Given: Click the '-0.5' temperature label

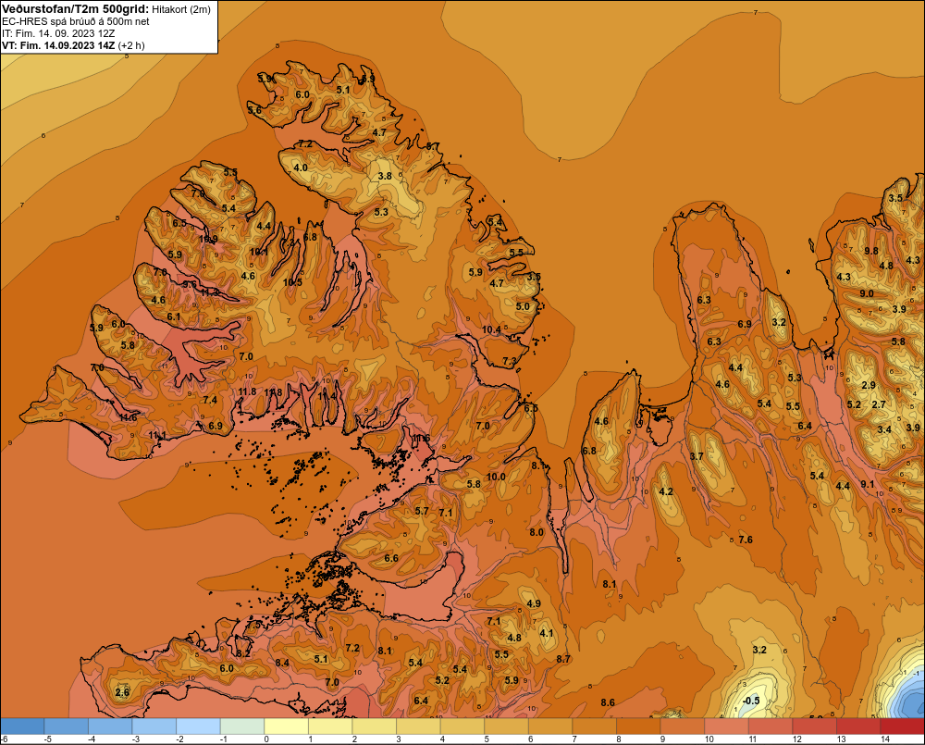Looking at the screenshot, I should 751,701.
